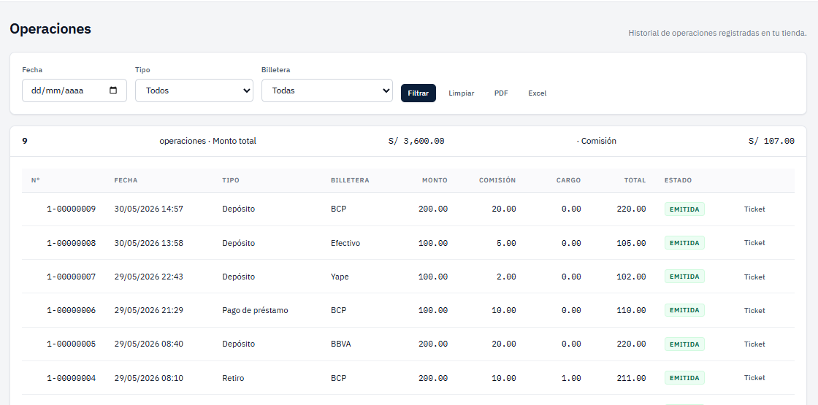The image size is (818, 405).
Task: Click the 102.00 total cell
Action: (631, 277)
